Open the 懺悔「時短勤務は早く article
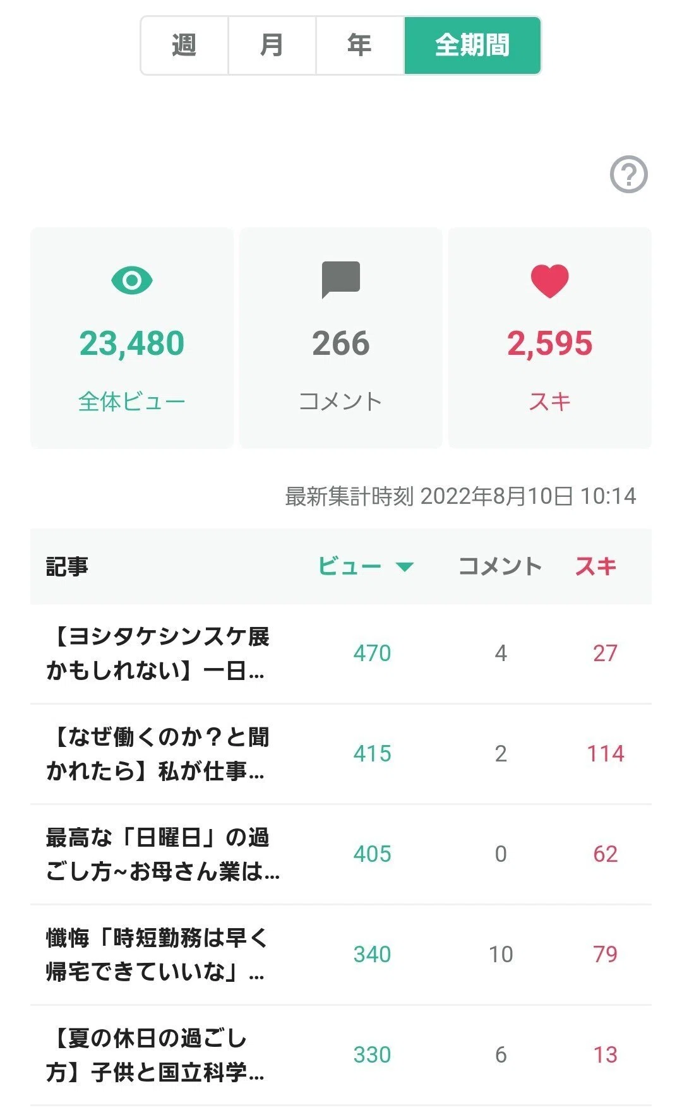This screenshot has width=682, height=1110. [341, 955]
